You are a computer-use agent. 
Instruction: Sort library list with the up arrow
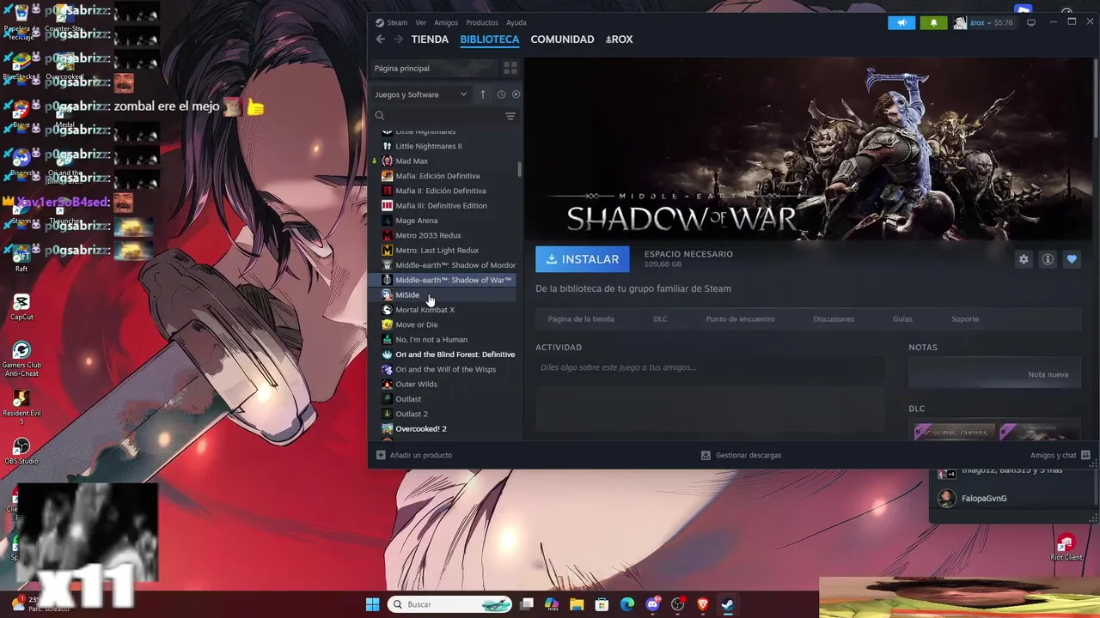483,94
